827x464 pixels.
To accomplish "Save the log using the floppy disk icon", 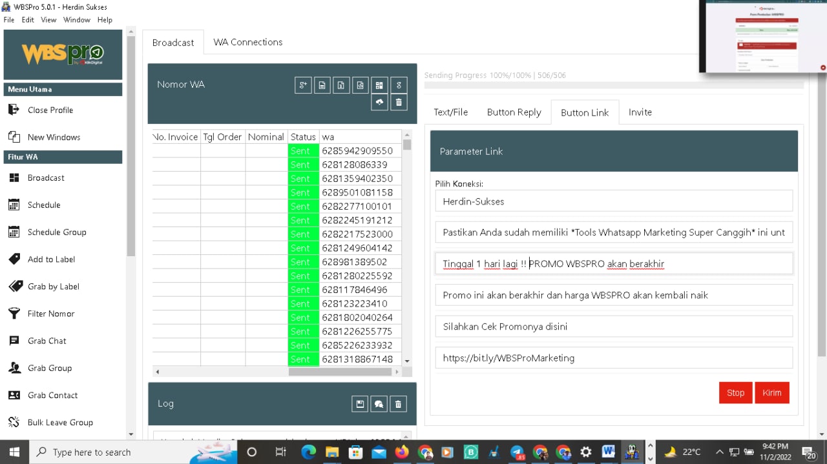I will (360, 404).
